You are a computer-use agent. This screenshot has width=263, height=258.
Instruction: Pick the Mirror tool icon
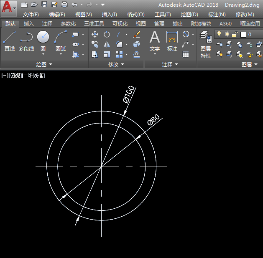coord(107,44)
